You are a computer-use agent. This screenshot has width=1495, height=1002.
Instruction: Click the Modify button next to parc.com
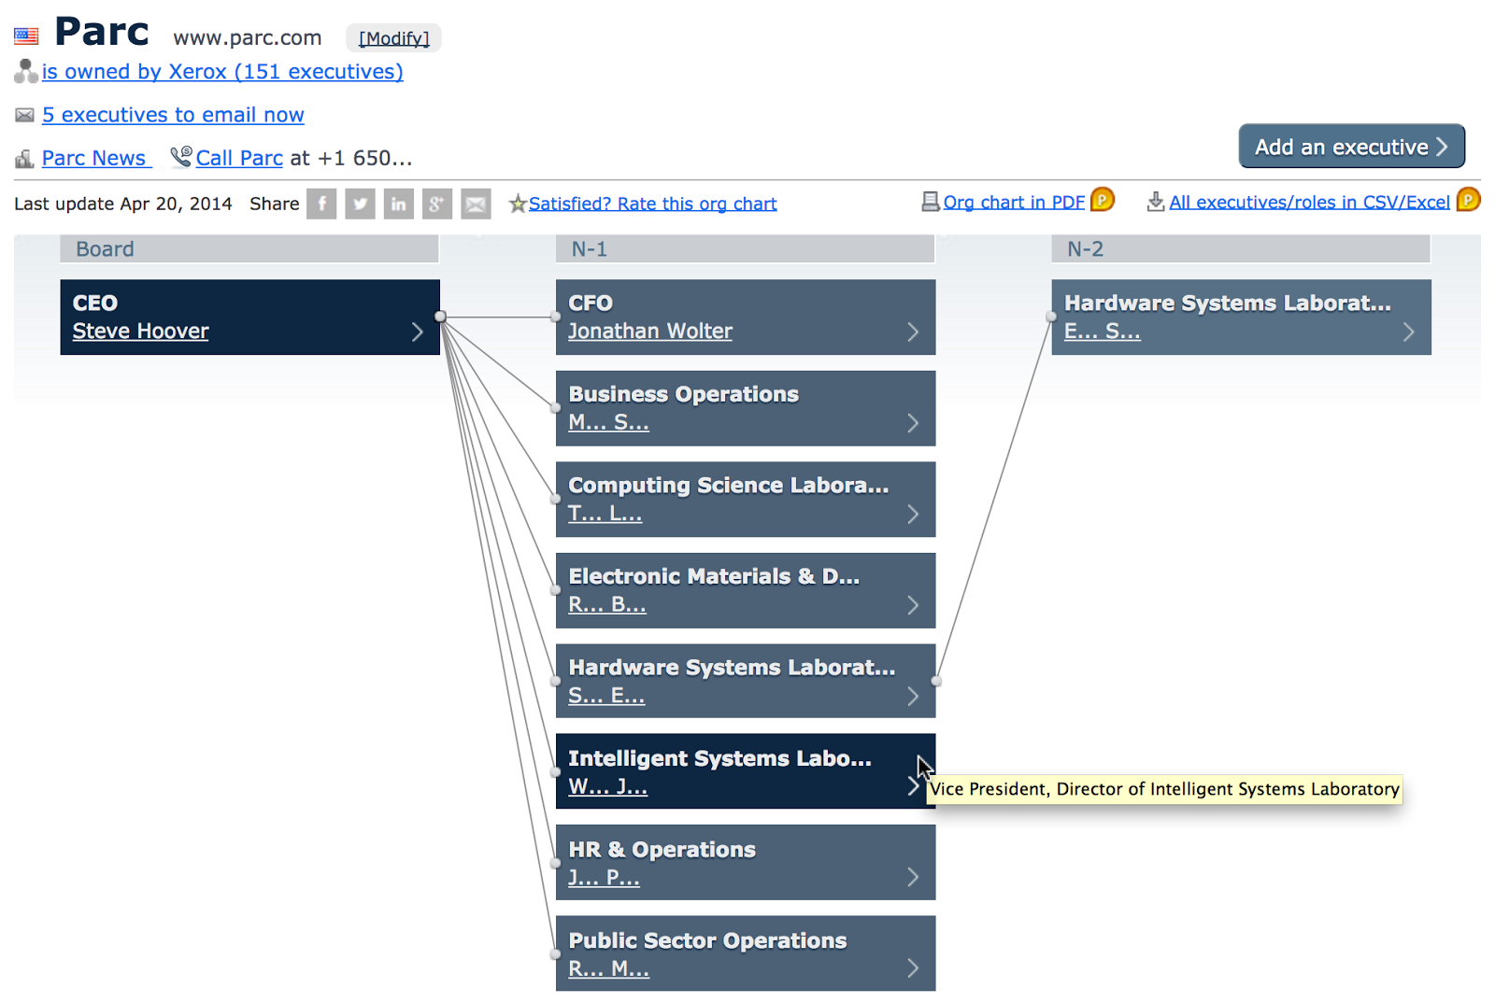coord(393,38)
